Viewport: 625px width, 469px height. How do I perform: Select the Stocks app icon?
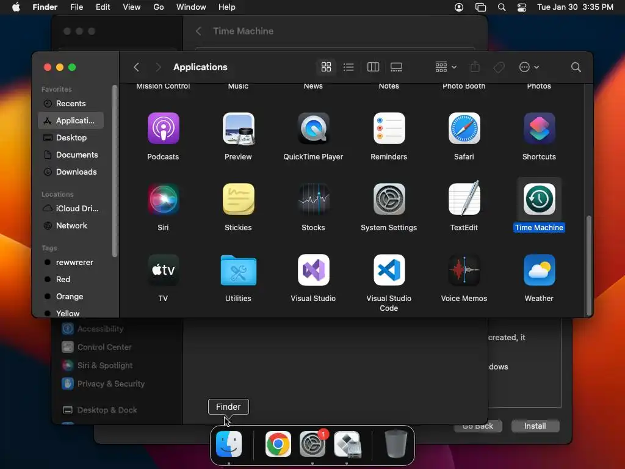[313, 199]
